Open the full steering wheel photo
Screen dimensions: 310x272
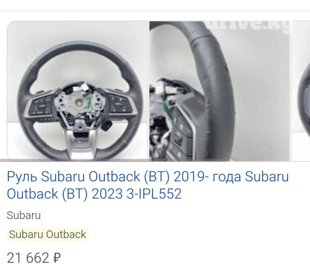(77, 91)
